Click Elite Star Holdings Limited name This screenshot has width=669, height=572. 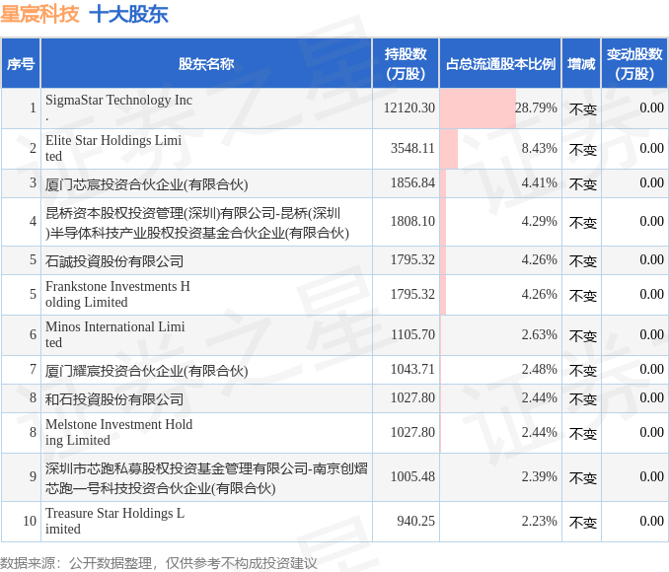(x=113, y=148)
